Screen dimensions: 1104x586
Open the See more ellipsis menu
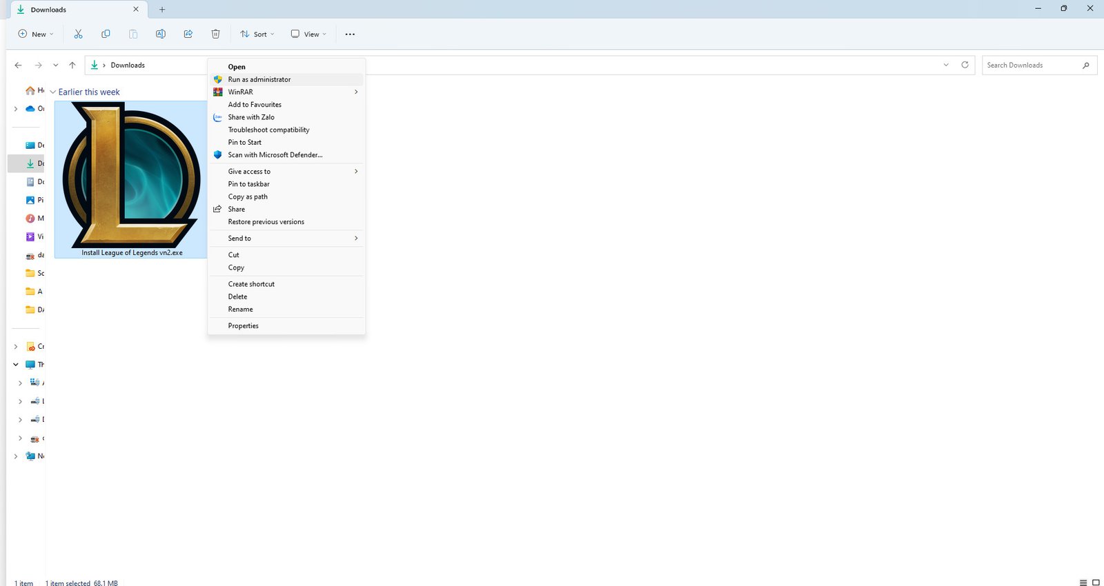click(350, 34)
